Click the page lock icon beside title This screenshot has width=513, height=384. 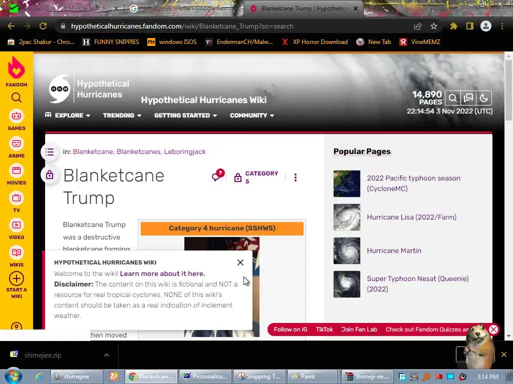pyautogui.click(x=50, y=175)
